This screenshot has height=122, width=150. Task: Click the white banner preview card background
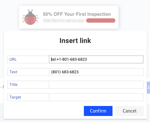tap(69, 26)
